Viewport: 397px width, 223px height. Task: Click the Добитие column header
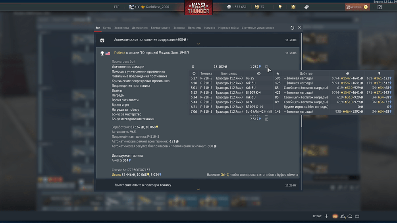(306, 73)
